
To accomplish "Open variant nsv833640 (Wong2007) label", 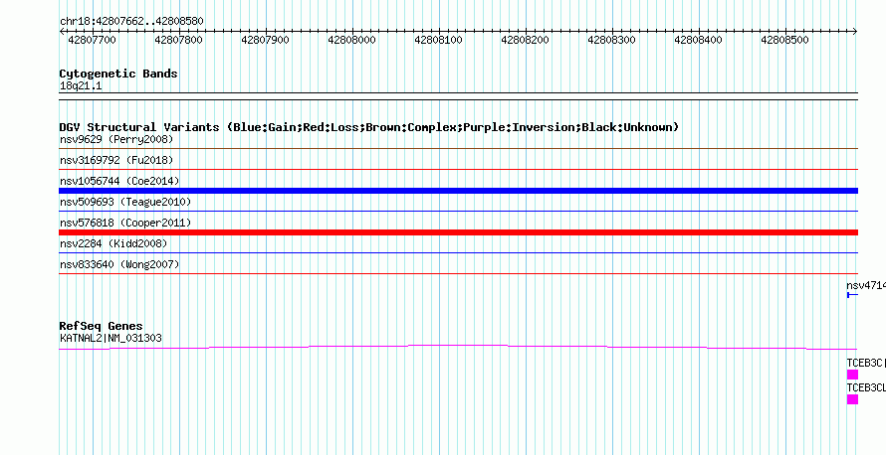I will [x=119, y=264].
